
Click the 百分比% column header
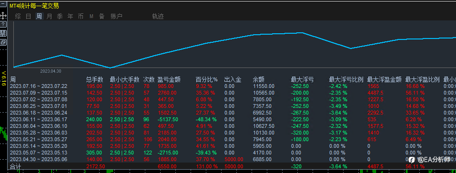pyautogui.click(x=206, y=79)
